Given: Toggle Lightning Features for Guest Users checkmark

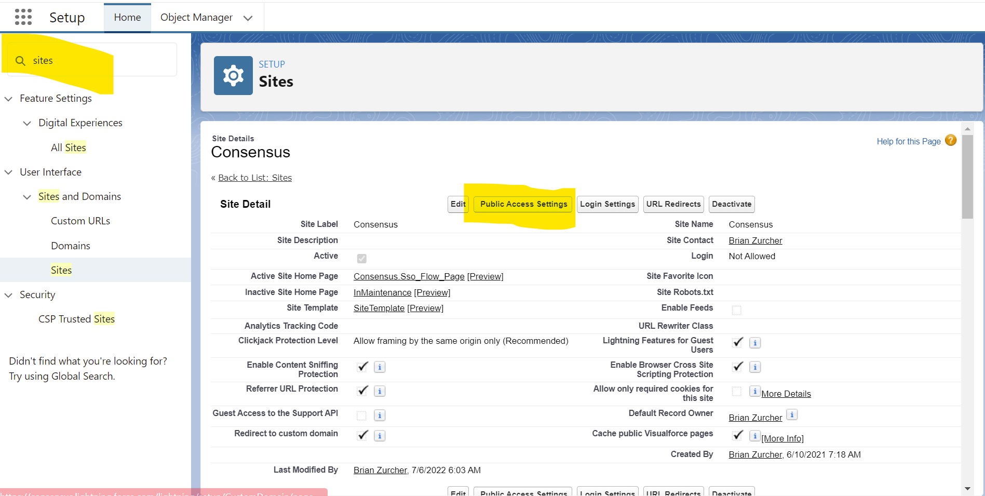Looking at the screenshot, I should 737,342.
